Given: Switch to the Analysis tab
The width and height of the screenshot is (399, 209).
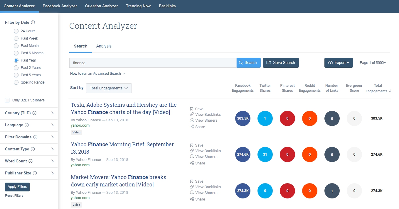Looking at the screenshot, I should pos(104,46).
